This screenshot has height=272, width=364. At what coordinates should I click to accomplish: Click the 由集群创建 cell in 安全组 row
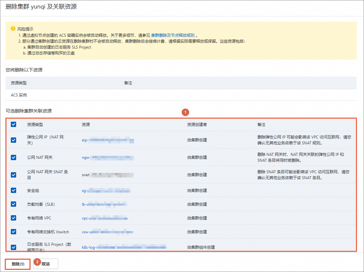pos(197,191)
